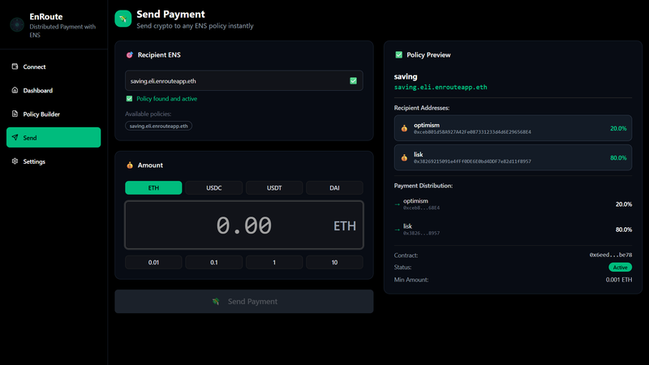Click the Amount money bag icon

click(130, 165)
